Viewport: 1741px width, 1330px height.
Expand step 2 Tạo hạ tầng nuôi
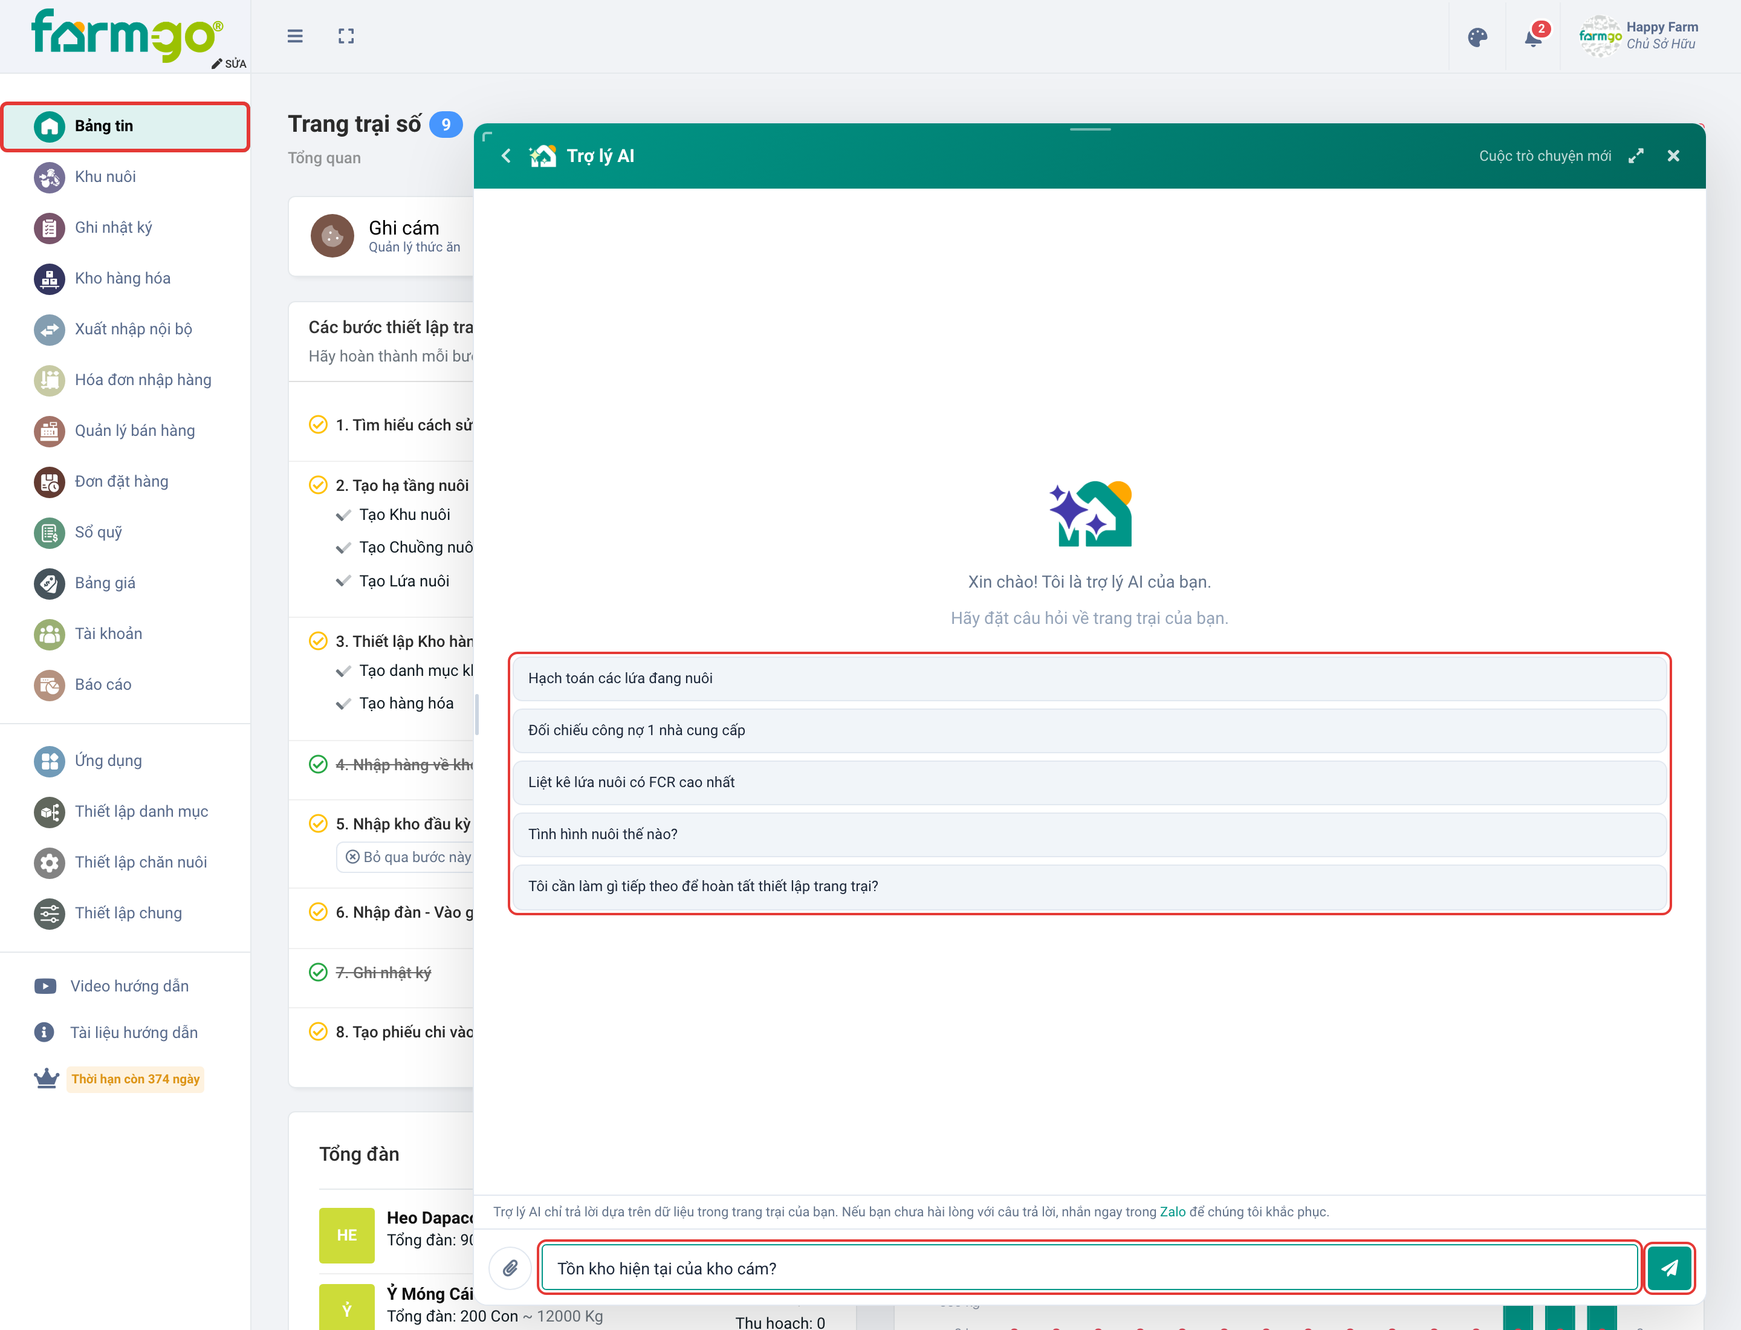click(401, 485)
